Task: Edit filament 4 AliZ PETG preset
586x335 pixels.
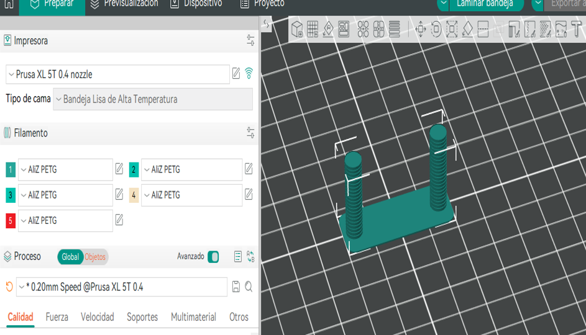Action: 249,194
